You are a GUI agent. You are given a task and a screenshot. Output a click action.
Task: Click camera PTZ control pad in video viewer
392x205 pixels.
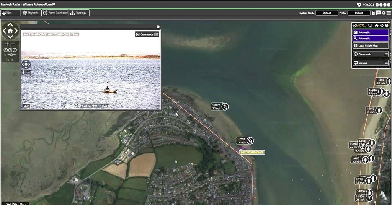click(x=26, y=64)
